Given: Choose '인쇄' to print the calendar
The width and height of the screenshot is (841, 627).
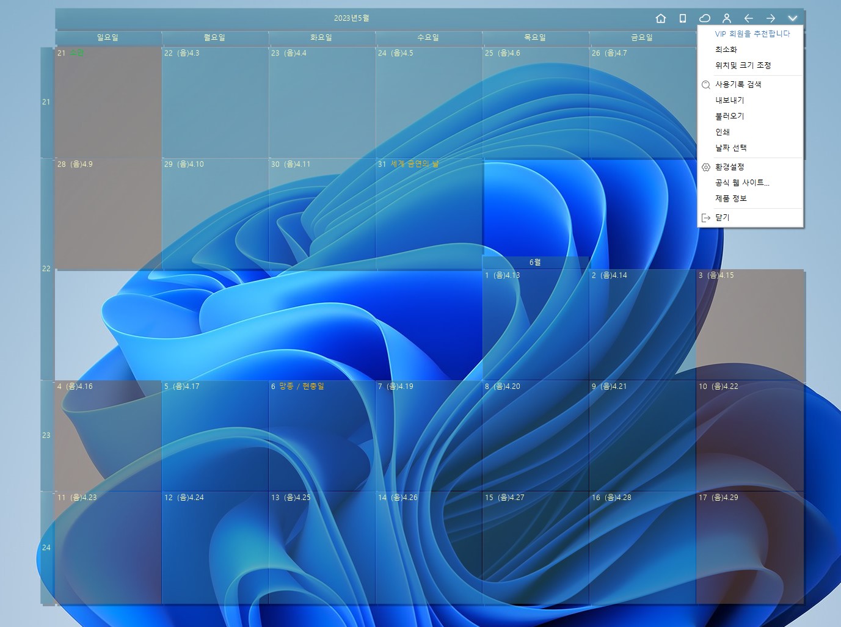Looking at the screenshot, I should 751,132.
